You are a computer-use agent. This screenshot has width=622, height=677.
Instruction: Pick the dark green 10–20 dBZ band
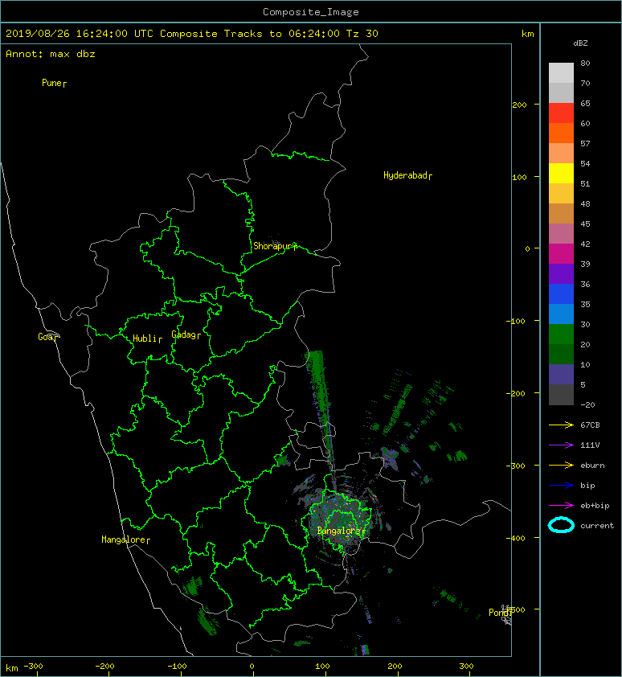(561, 354)
